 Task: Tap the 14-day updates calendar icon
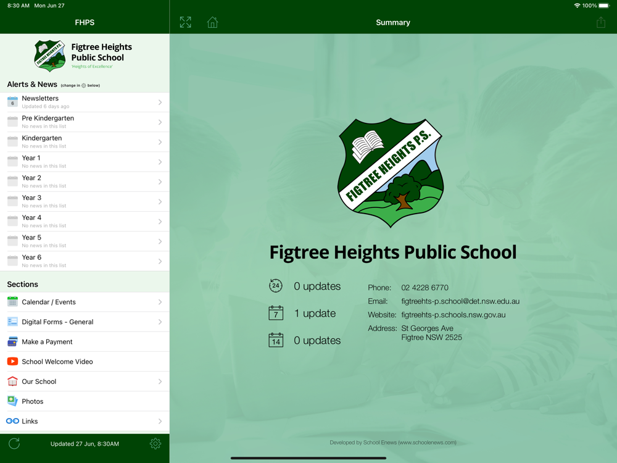[x=276, y=340]
